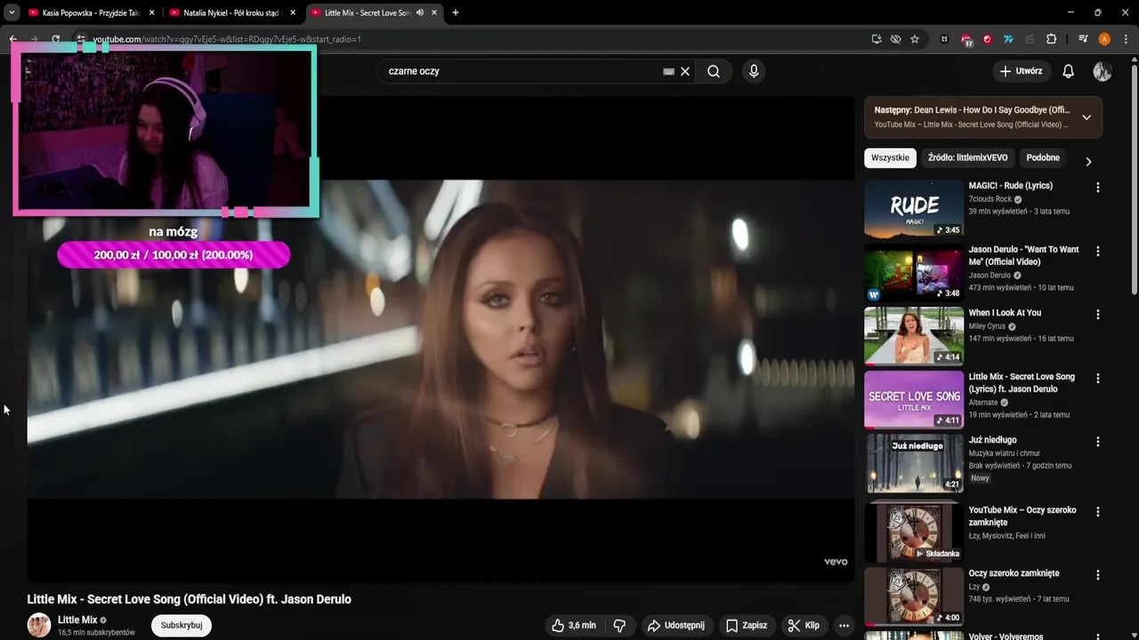Open Little Mix channel avatar
This screenshot has height=640, width=1139.
(x=39, y=625)
